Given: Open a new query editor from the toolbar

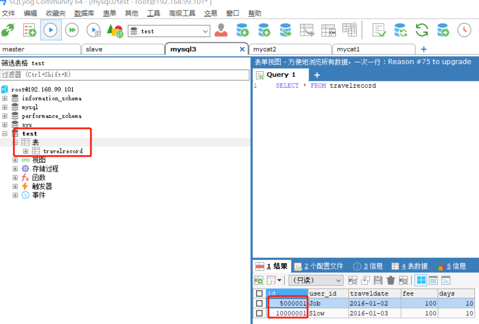Looking at the screenshot, I should coord(29,30).
